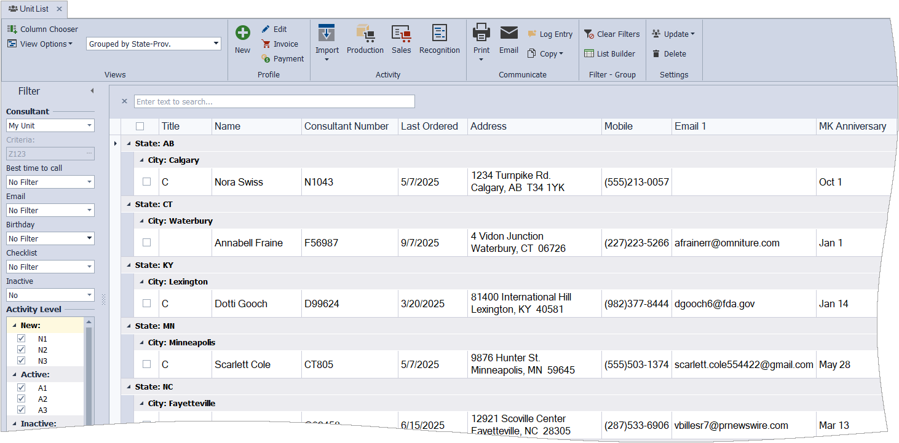Open the Grouped by State-Prov. view dropdown
899x443 pixels.
[x=216, y=44]
